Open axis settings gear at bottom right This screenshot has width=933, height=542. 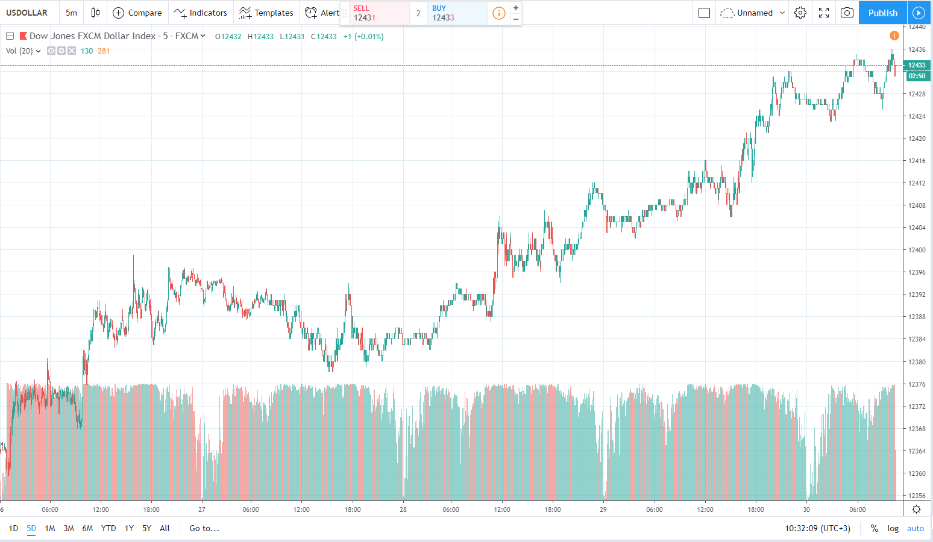tap(917, 509)
